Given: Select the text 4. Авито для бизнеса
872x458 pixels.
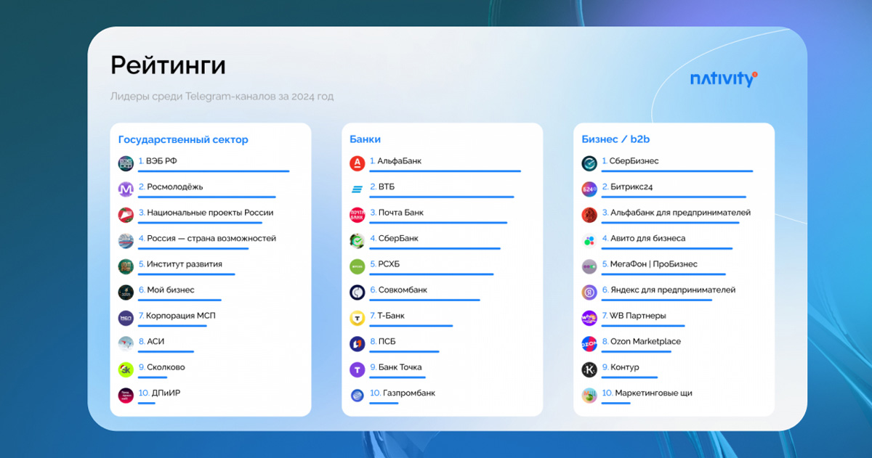Looking at the screenshot, I should [643, 238].
